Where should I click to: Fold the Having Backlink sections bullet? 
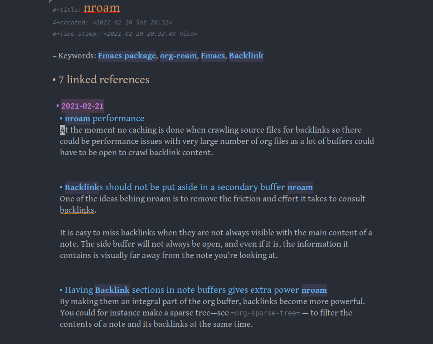pos(61,290)
